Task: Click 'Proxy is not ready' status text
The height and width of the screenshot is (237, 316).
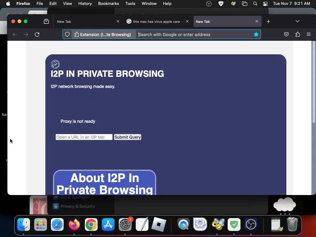Action: [x=78, y=121]
